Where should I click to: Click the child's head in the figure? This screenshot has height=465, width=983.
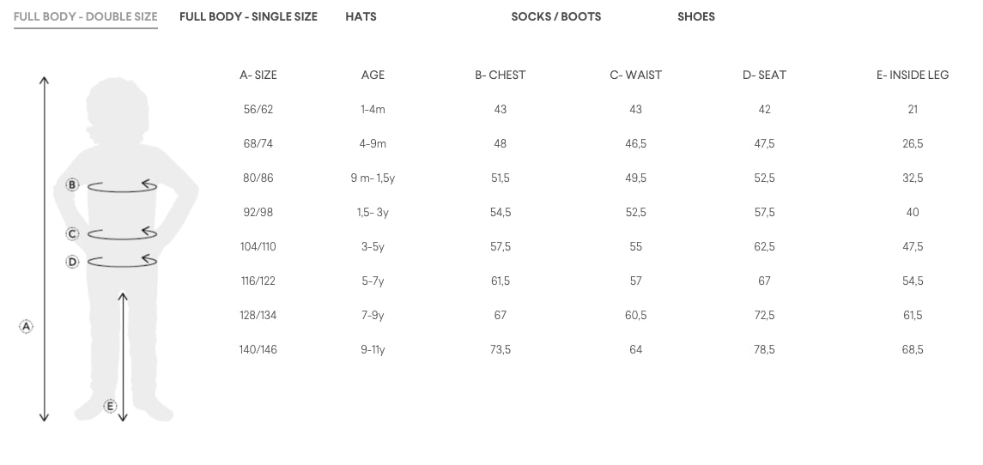pyautogui.click(x=116, y=107)
